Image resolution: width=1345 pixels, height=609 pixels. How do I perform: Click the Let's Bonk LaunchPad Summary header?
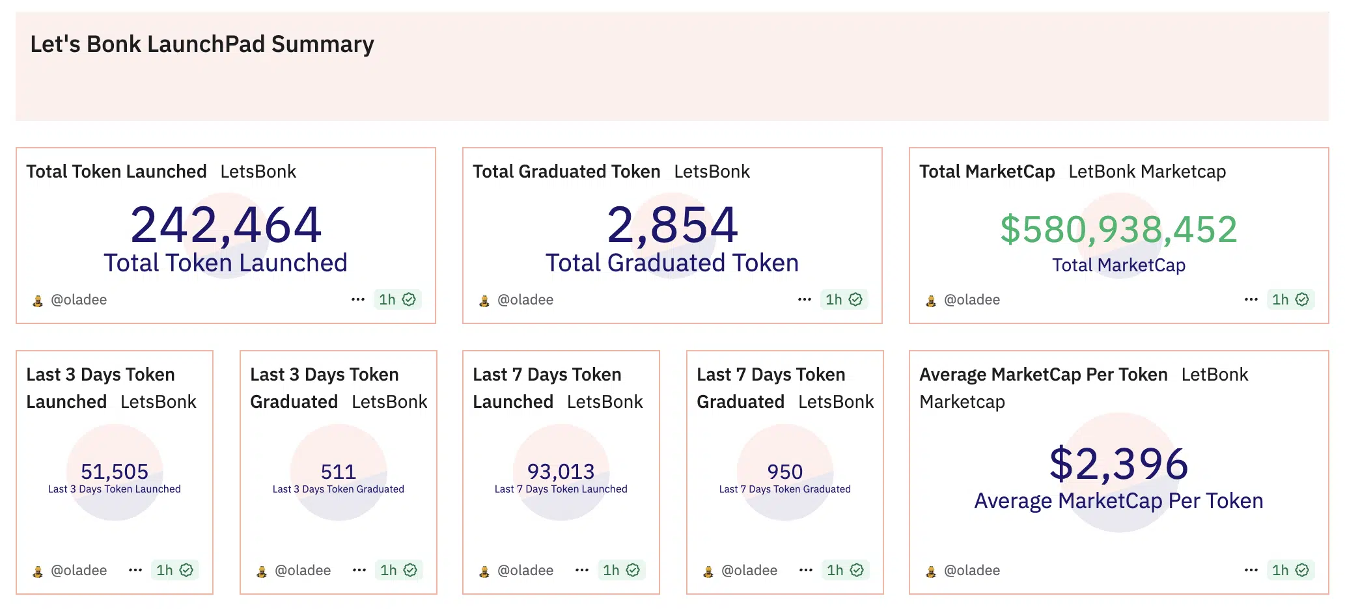(x=202, y=44)
